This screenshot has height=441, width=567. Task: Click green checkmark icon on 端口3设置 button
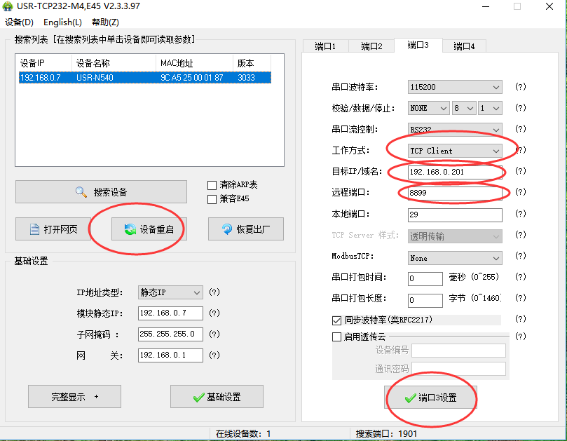[410, 398]
